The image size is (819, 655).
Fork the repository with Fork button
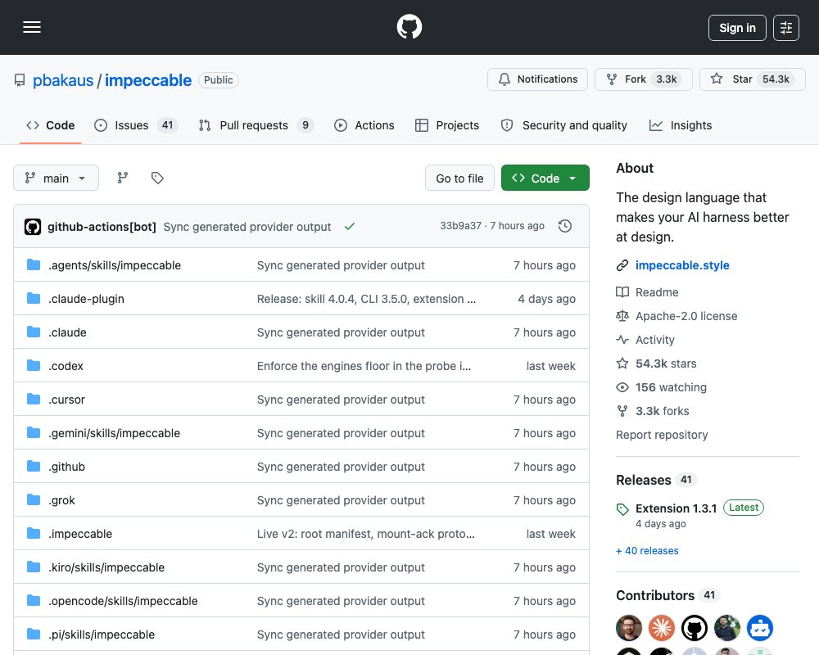point(644,79)
